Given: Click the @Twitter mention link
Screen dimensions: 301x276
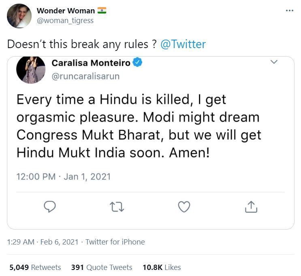Looking at the screenshot, I should [x=183, y=44].
